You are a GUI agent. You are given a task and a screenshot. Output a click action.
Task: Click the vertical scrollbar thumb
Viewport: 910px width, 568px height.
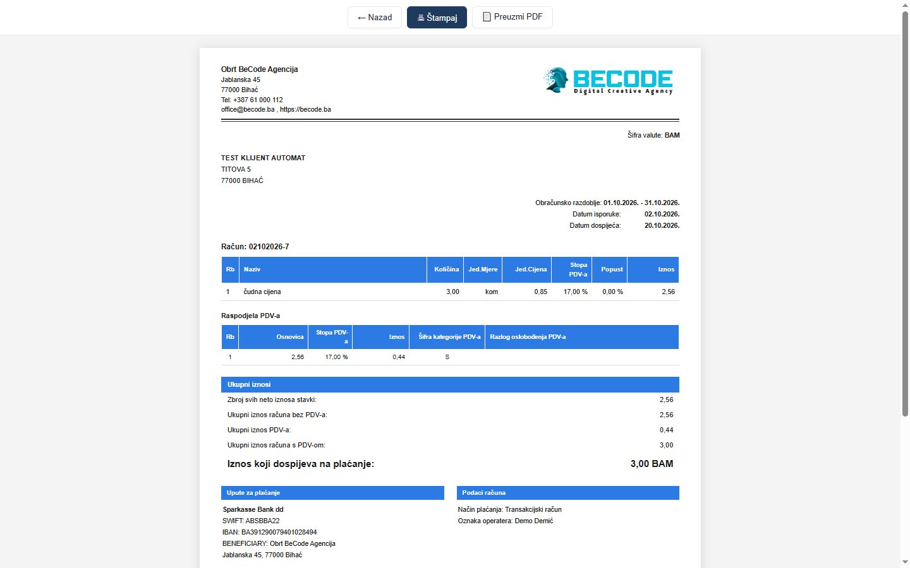(x=905, y=213)
